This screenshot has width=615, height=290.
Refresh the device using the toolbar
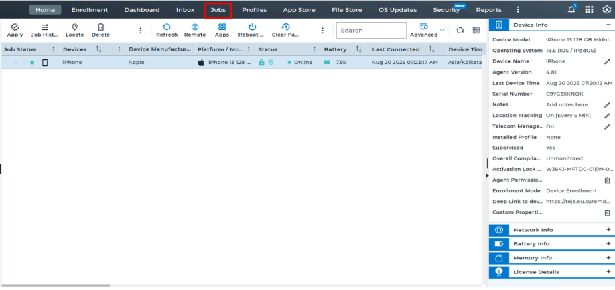(x=167, y=29)
